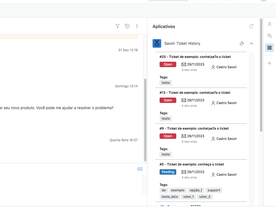Collapse the Savoir Ticket History section
This screenshot has width=276, height=207.
[251, 43]
